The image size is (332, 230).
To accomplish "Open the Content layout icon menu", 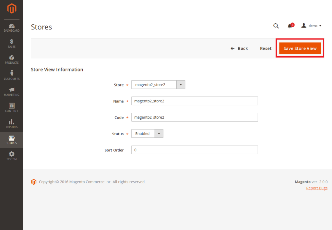I will [x=12, y=108].
